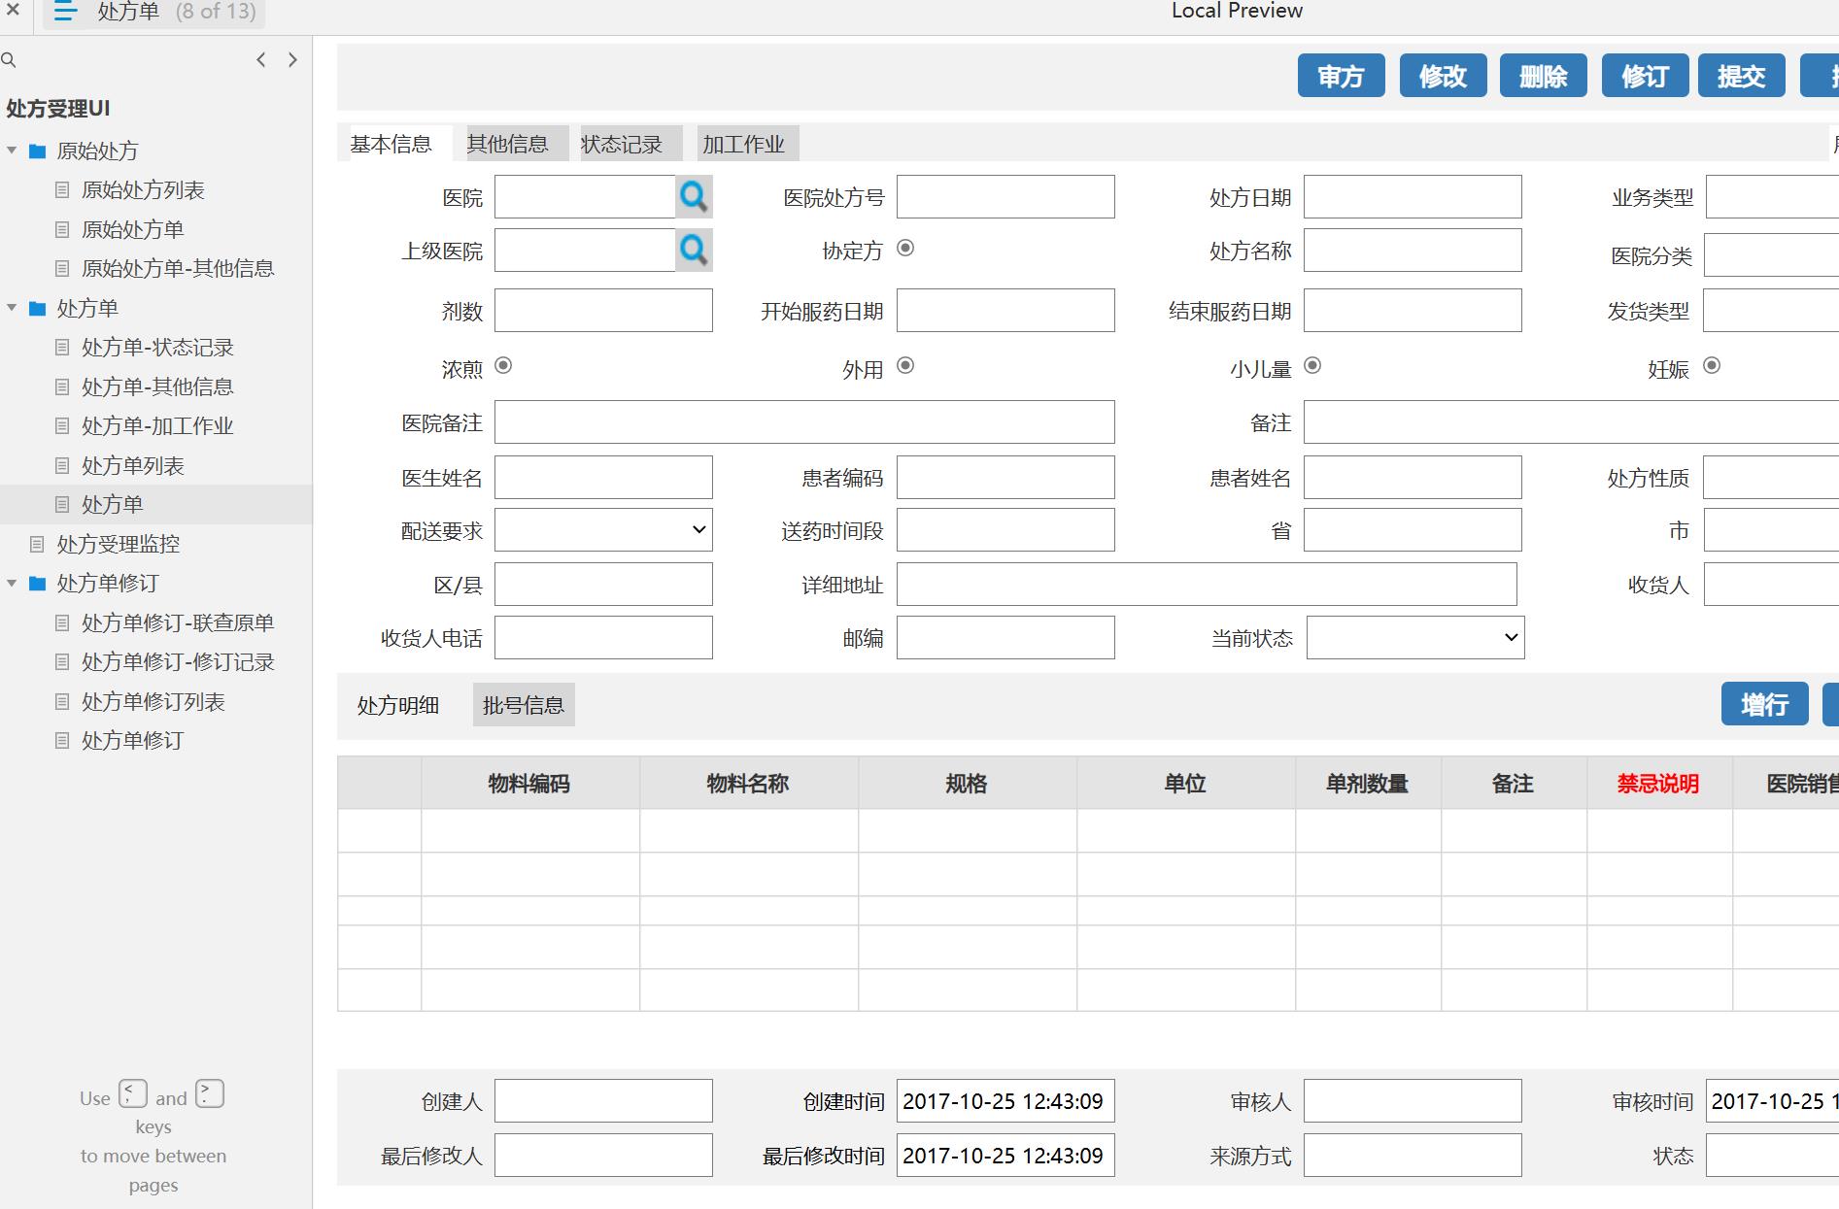Open 处方单修订列表 page in sidebar
Screen dimensions: 1839x1209
click(153, 701)
